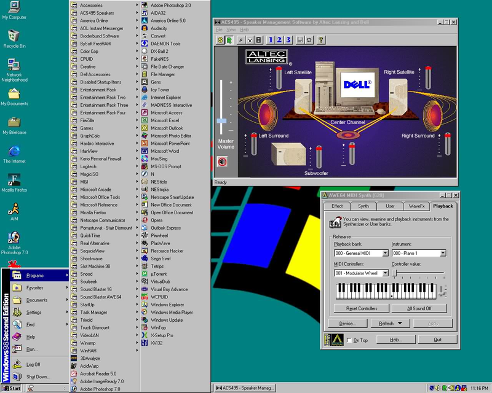Screen dimensions: 492x393
Task: Click the B toolbar icon in ACS495
Action: click(258, 40)
